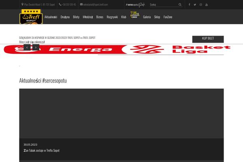Screen dimensions: 243x162
Task: Open the Biznes menu
Action: (100, 17)
